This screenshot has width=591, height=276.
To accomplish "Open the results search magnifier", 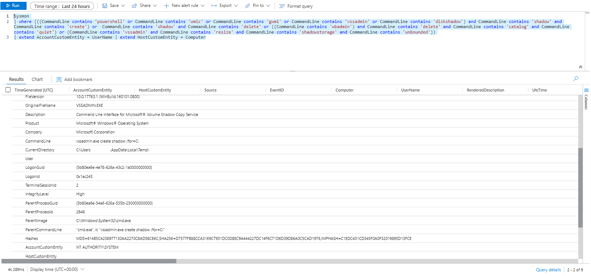I will click(576, 79).
